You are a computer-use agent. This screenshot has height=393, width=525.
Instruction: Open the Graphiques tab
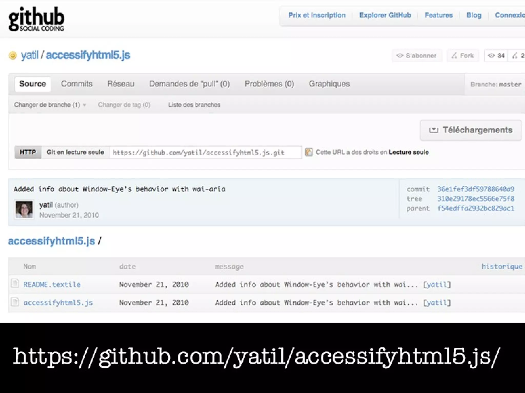pyautogui.click(x=329, y=84)
